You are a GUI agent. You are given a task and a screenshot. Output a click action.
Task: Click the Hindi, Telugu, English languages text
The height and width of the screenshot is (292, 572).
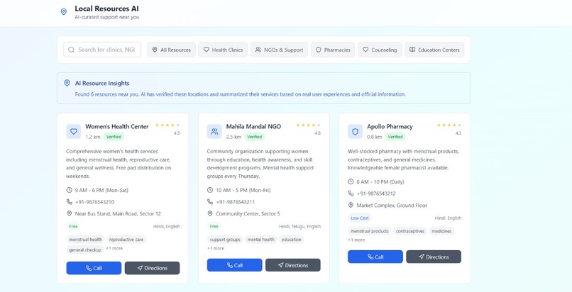point(300,227)
